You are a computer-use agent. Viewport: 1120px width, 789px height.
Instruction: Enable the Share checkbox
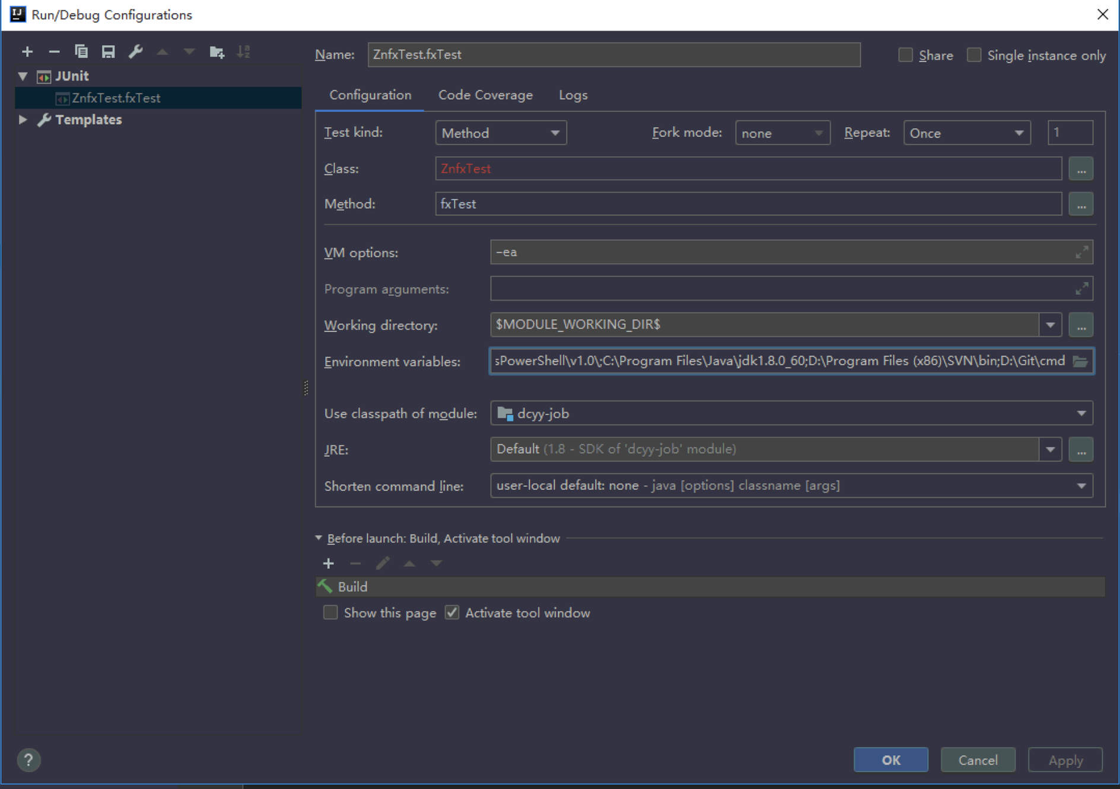[905, 55]
